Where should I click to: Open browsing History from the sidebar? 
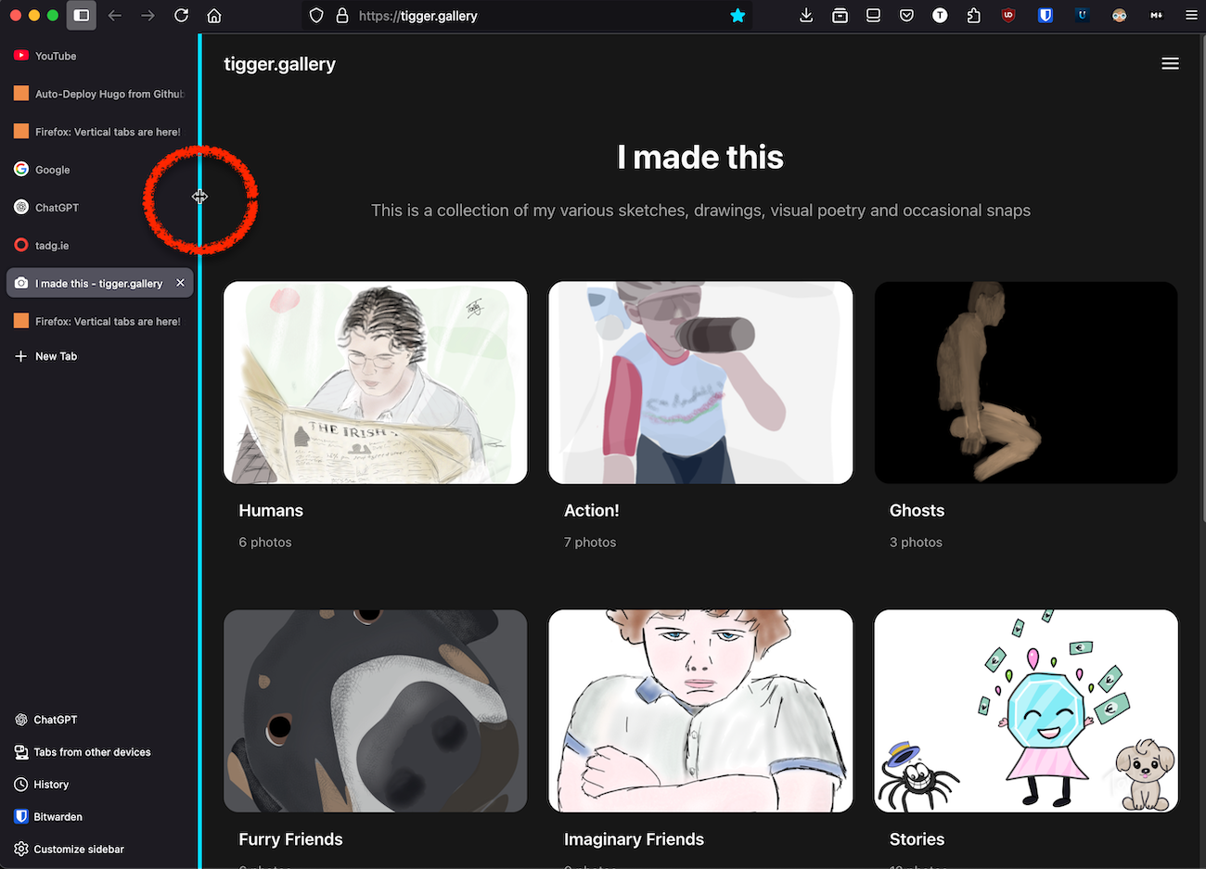51,785
